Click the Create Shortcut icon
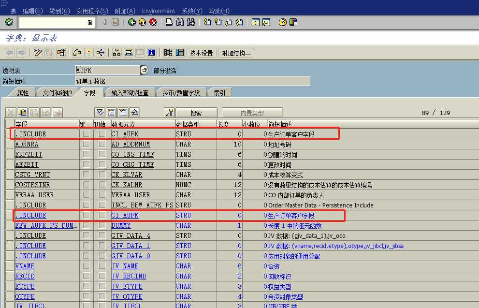479x308 pixels. pyautogui.click(x=266, y=22)
